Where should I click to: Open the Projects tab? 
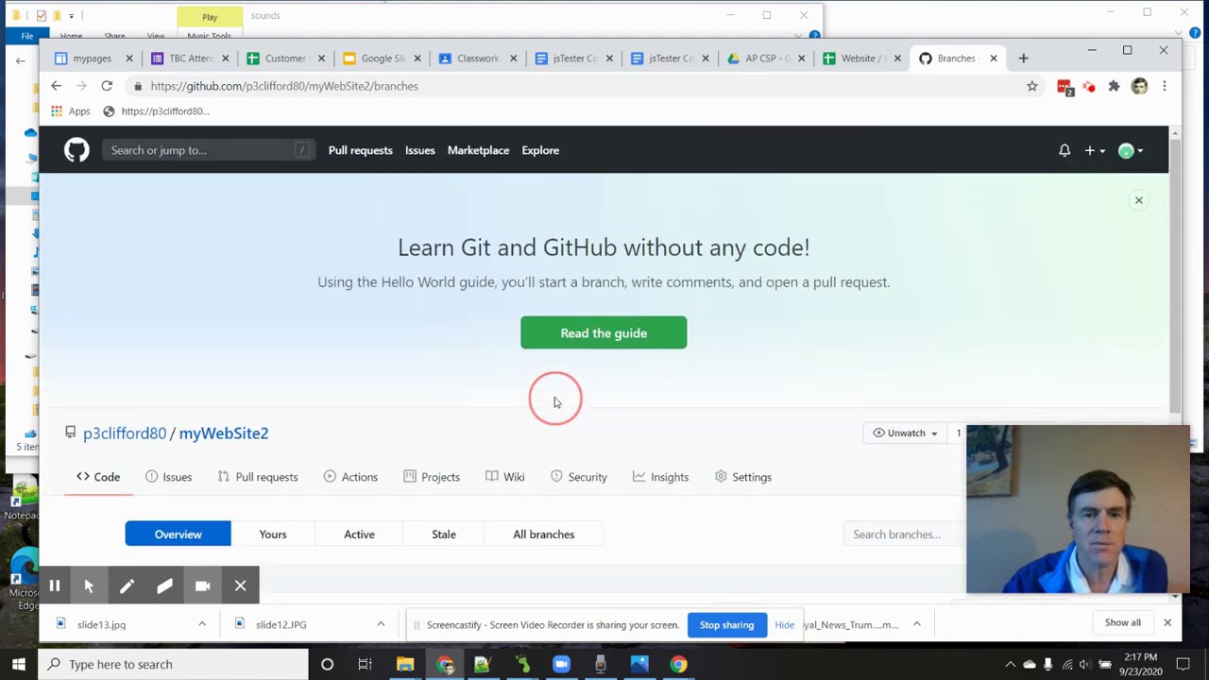tap(432, 477)
